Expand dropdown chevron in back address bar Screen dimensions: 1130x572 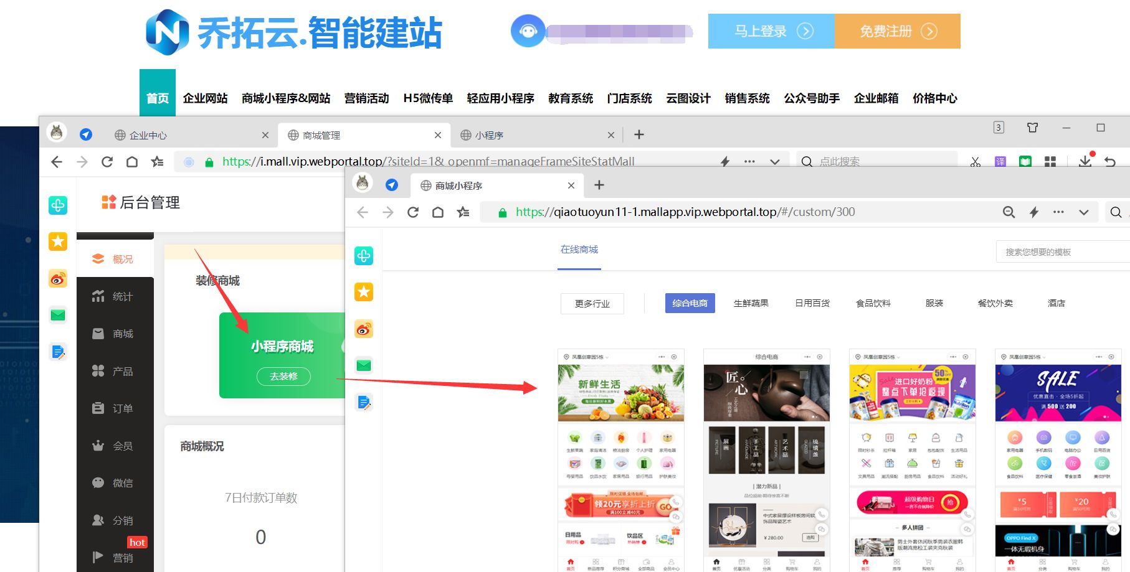point(775,162)
